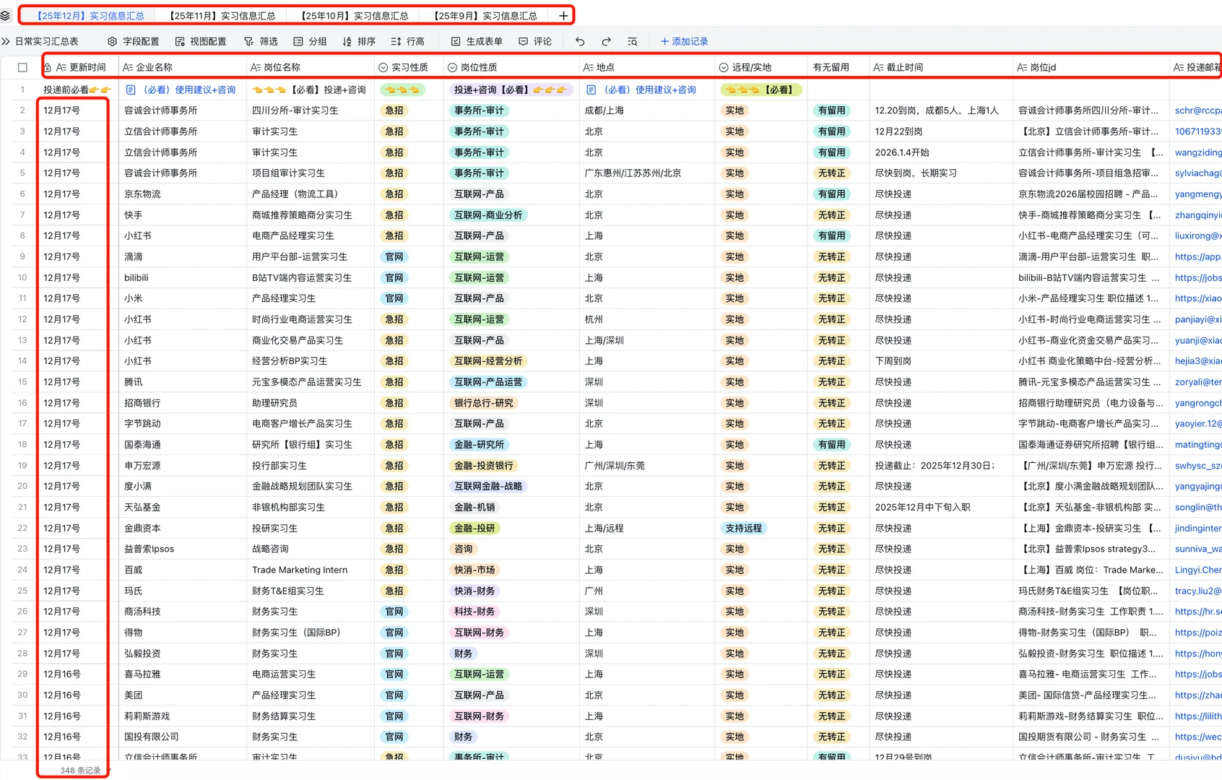Click cell 莉莉斯游戏 company name

(183, 716)
